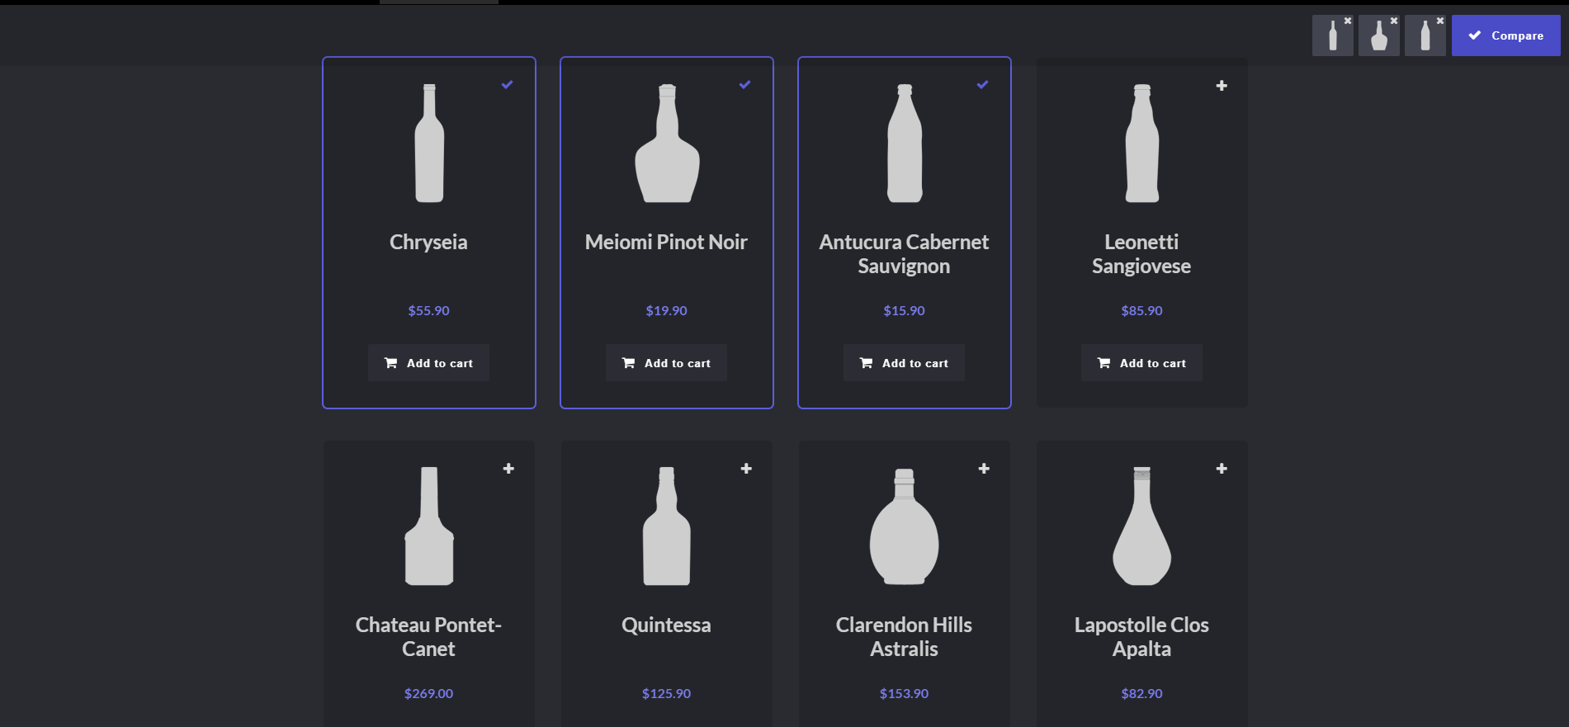Screen dimensions: 1569x727
Task: Add Quintessa to comparison with plus icon
Action: [746, 469]
